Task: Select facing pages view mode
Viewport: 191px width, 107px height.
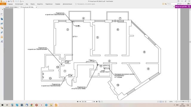Action: coord(163,102)
